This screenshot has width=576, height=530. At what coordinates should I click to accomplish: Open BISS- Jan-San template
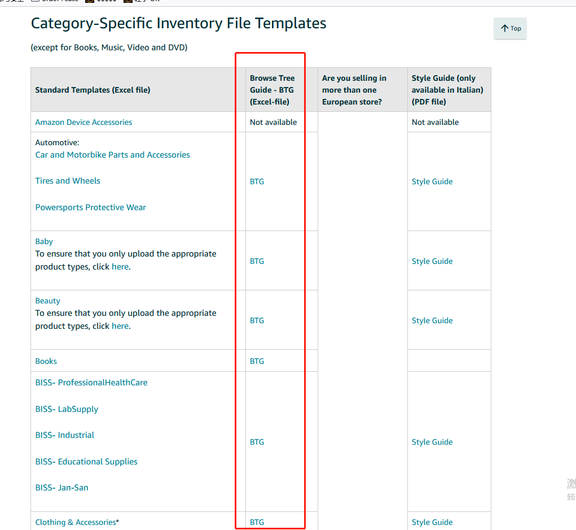click(61, 488)
